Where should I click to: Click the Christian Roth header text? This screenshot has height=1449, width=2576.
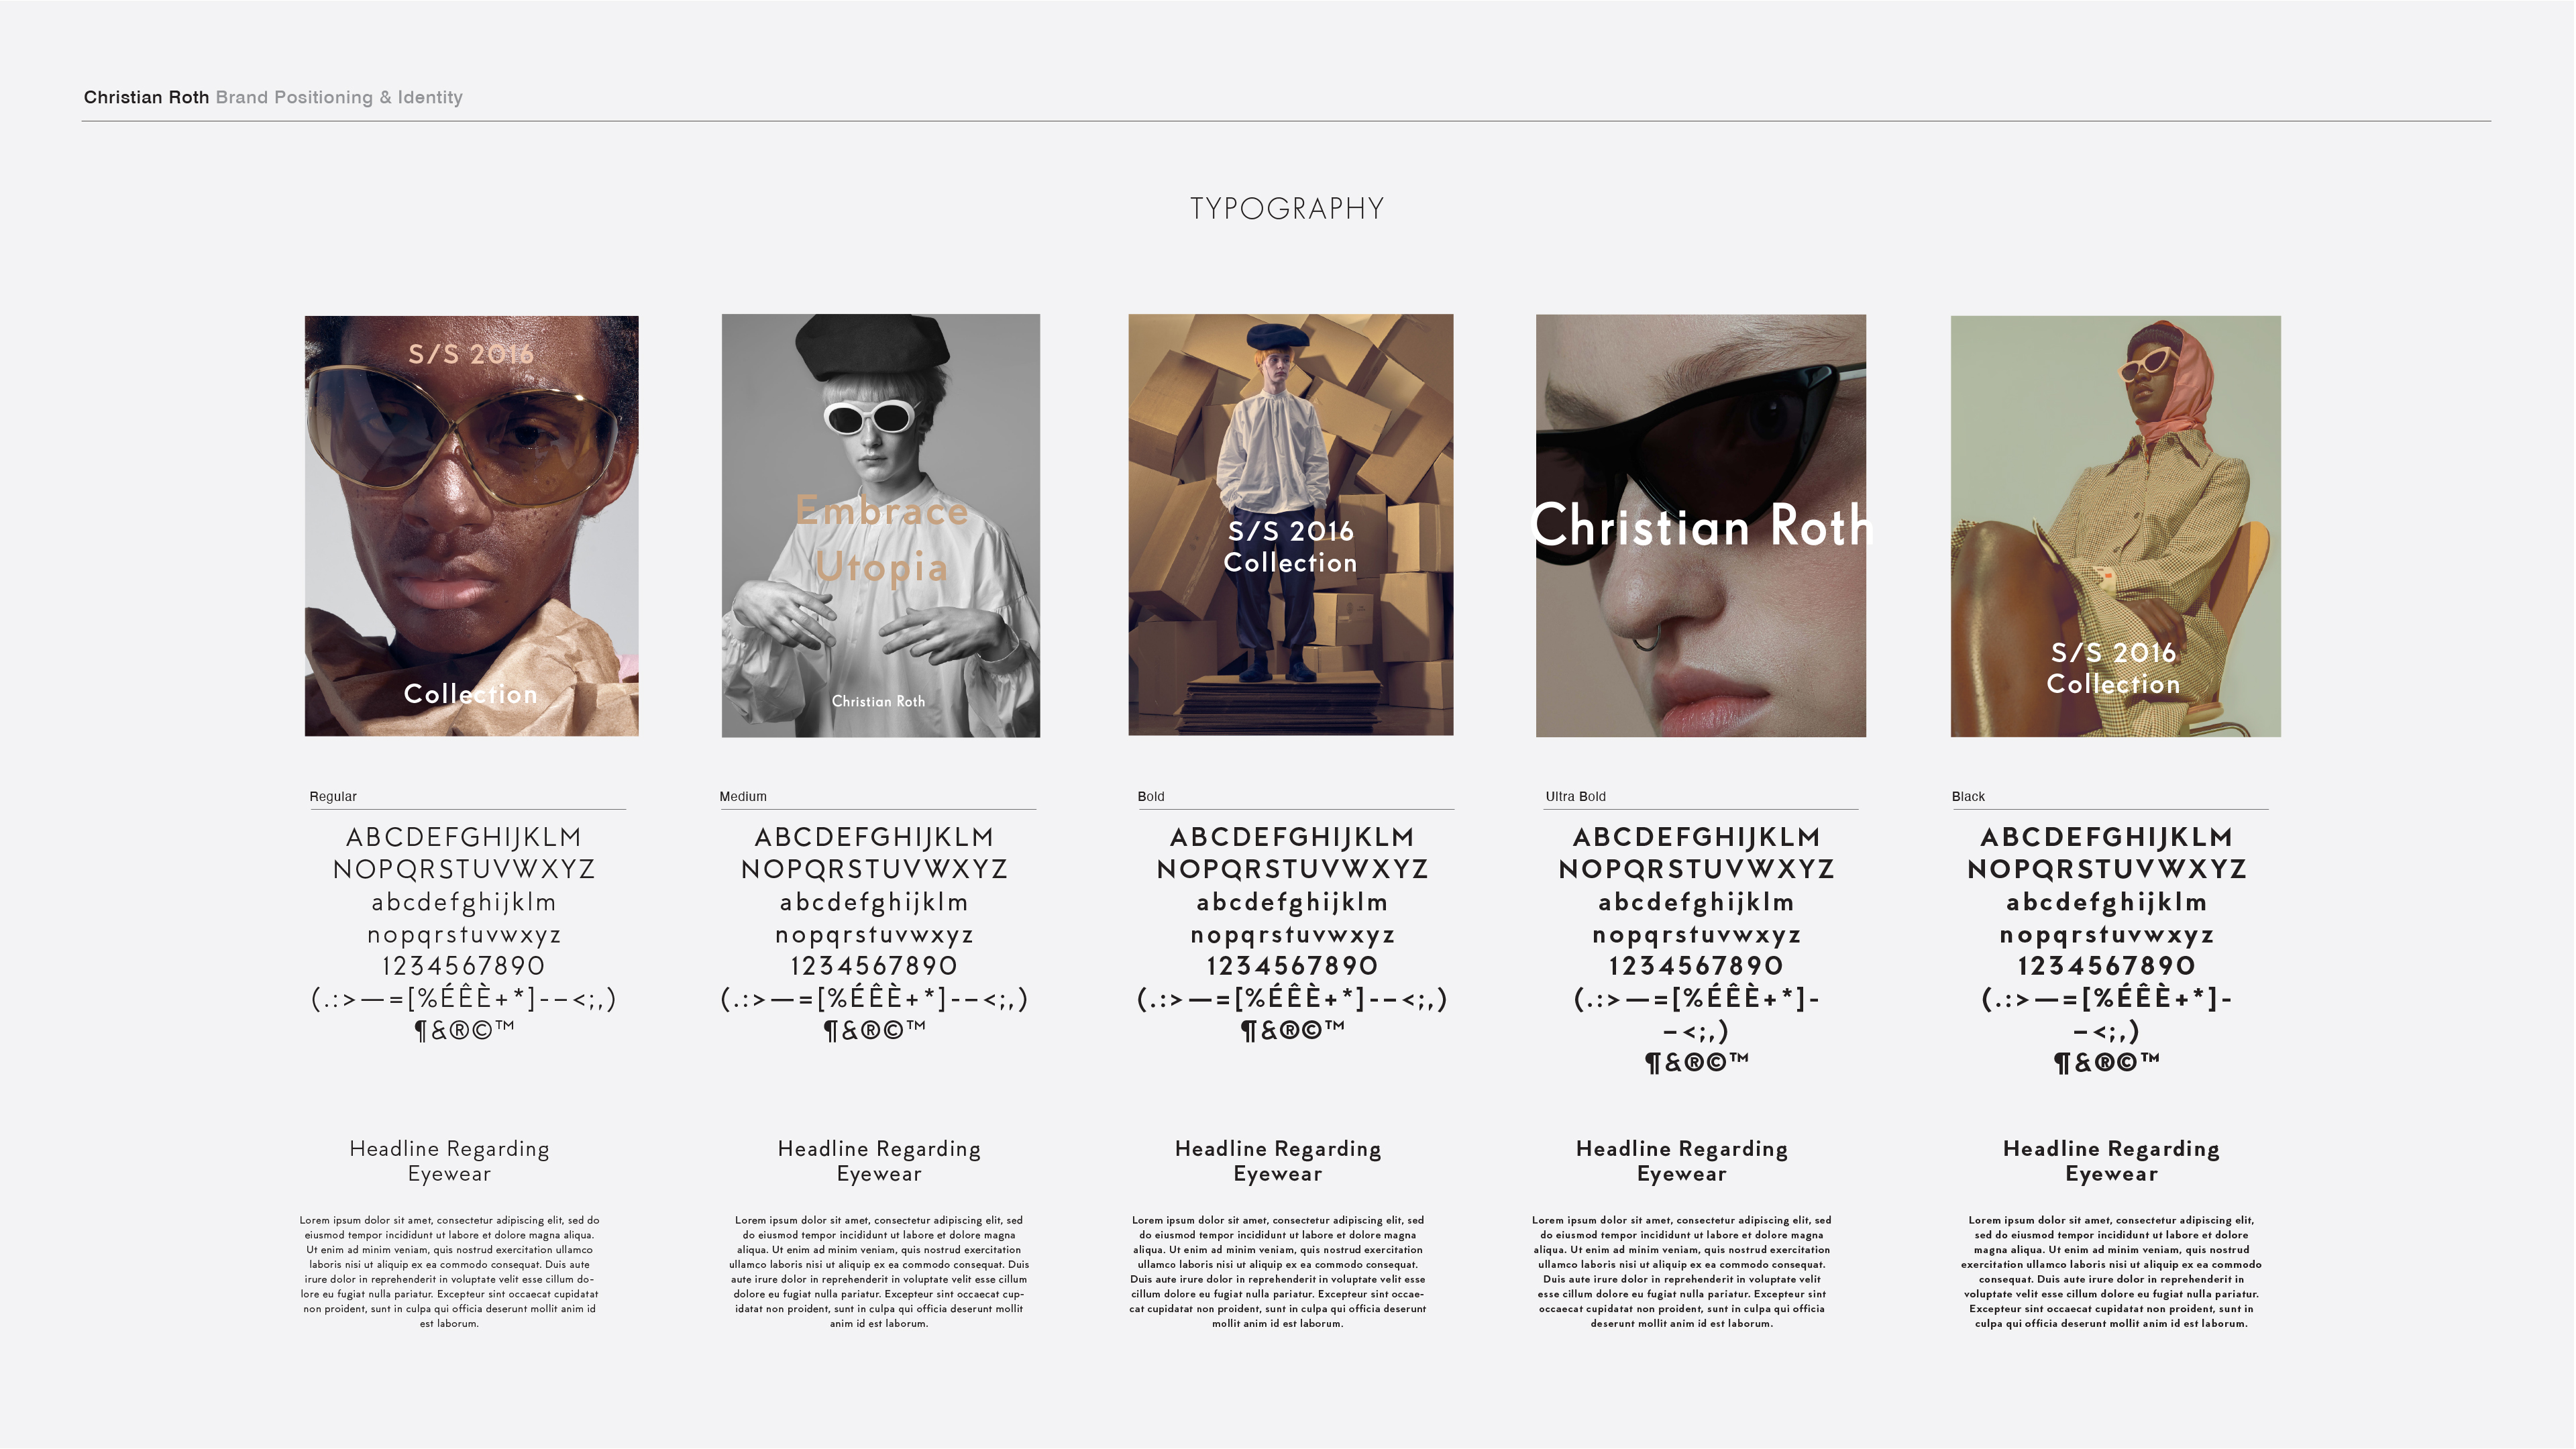pos(146,97)
